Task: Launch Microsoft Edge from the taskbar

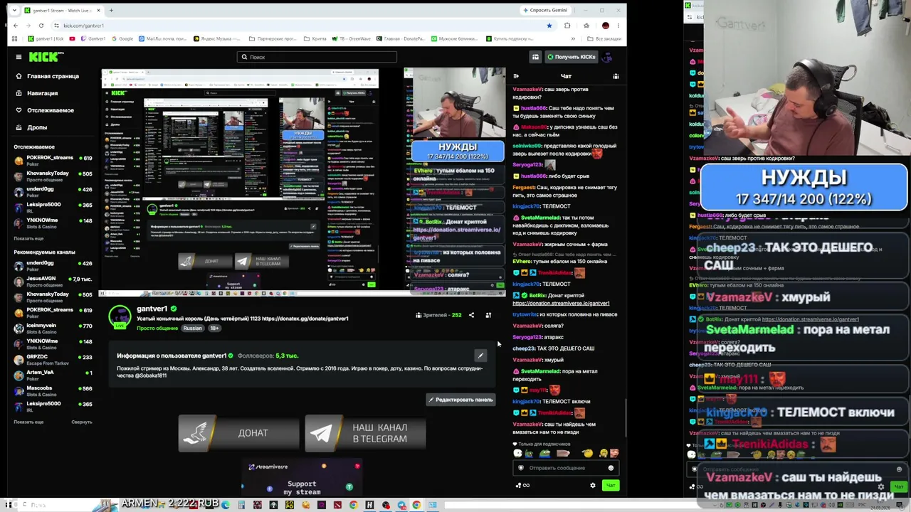Action: click(226, 505)
